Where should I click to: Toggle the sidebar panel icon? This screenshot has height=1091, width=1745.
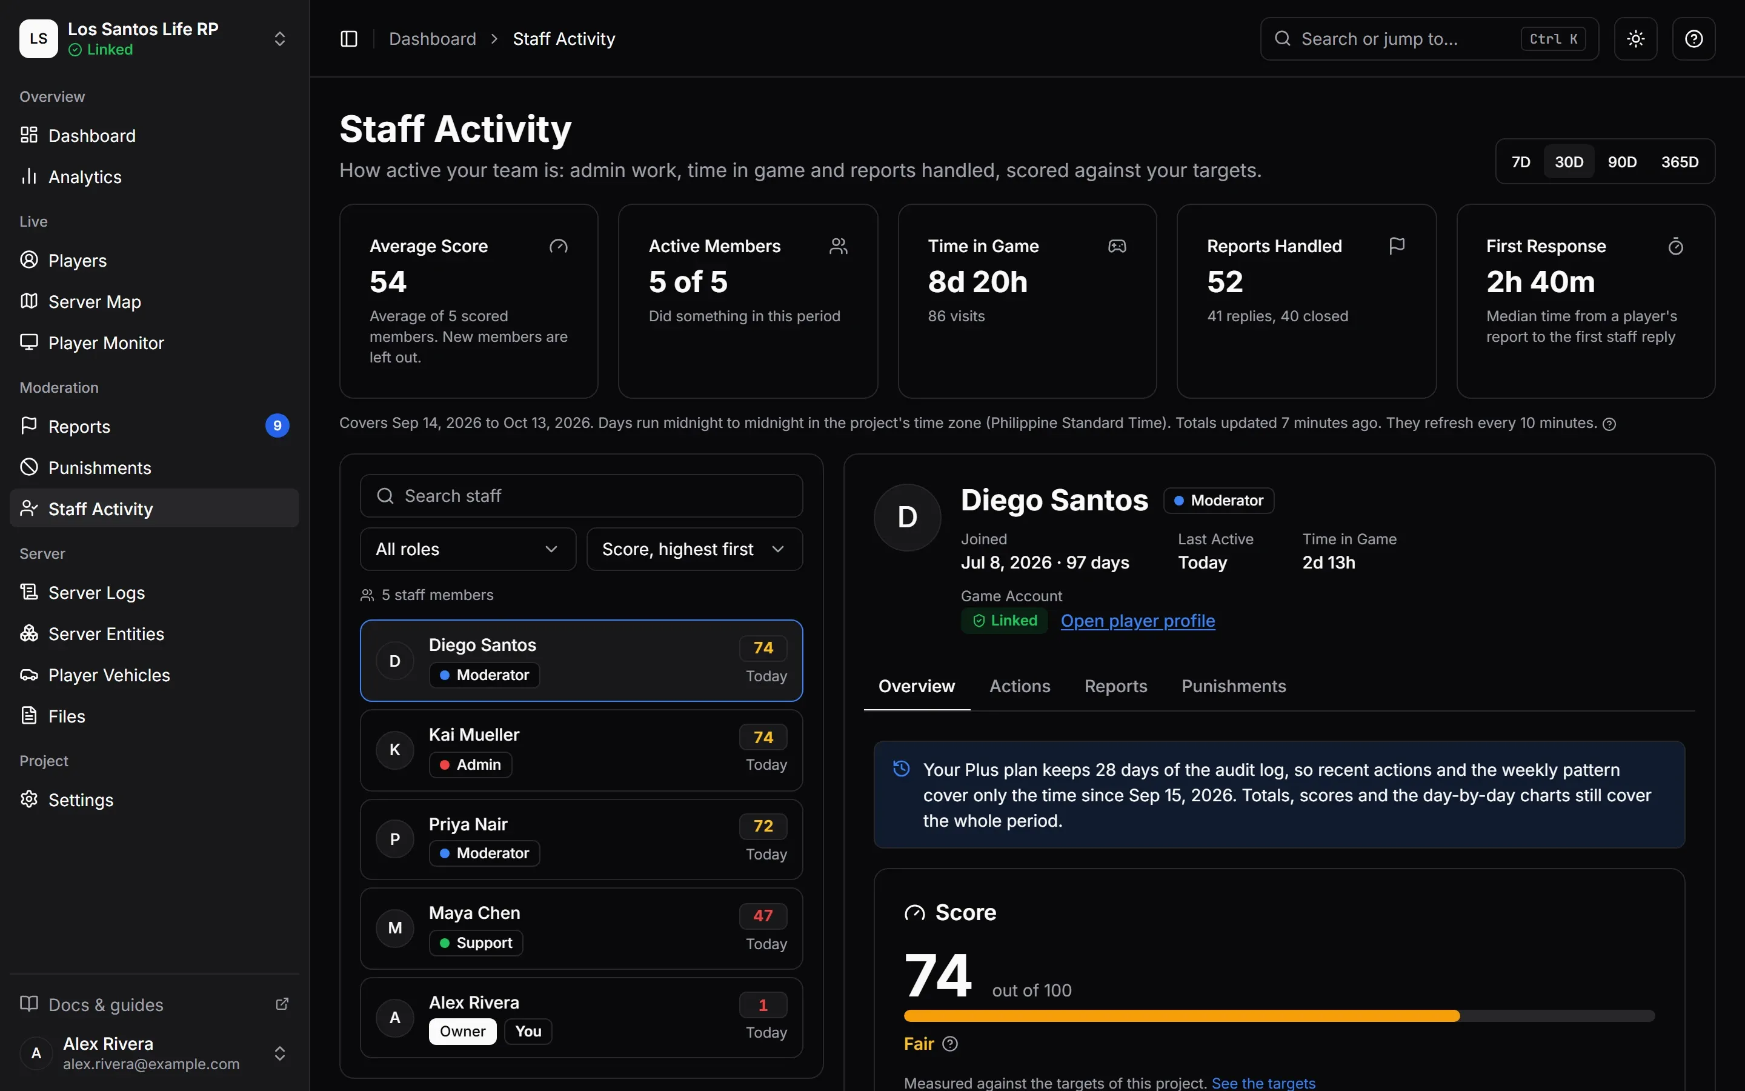349,39
